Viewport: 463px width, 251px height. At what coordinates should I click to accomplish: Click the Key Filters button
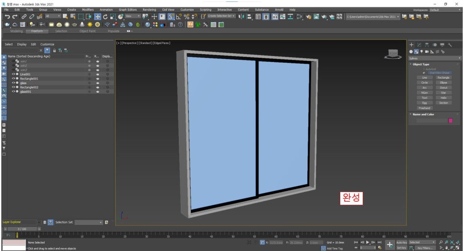pyautogui.click(x=425, y=248)
